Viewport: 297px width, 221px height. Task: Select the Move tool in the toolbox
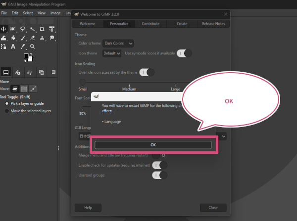point(4,29)
